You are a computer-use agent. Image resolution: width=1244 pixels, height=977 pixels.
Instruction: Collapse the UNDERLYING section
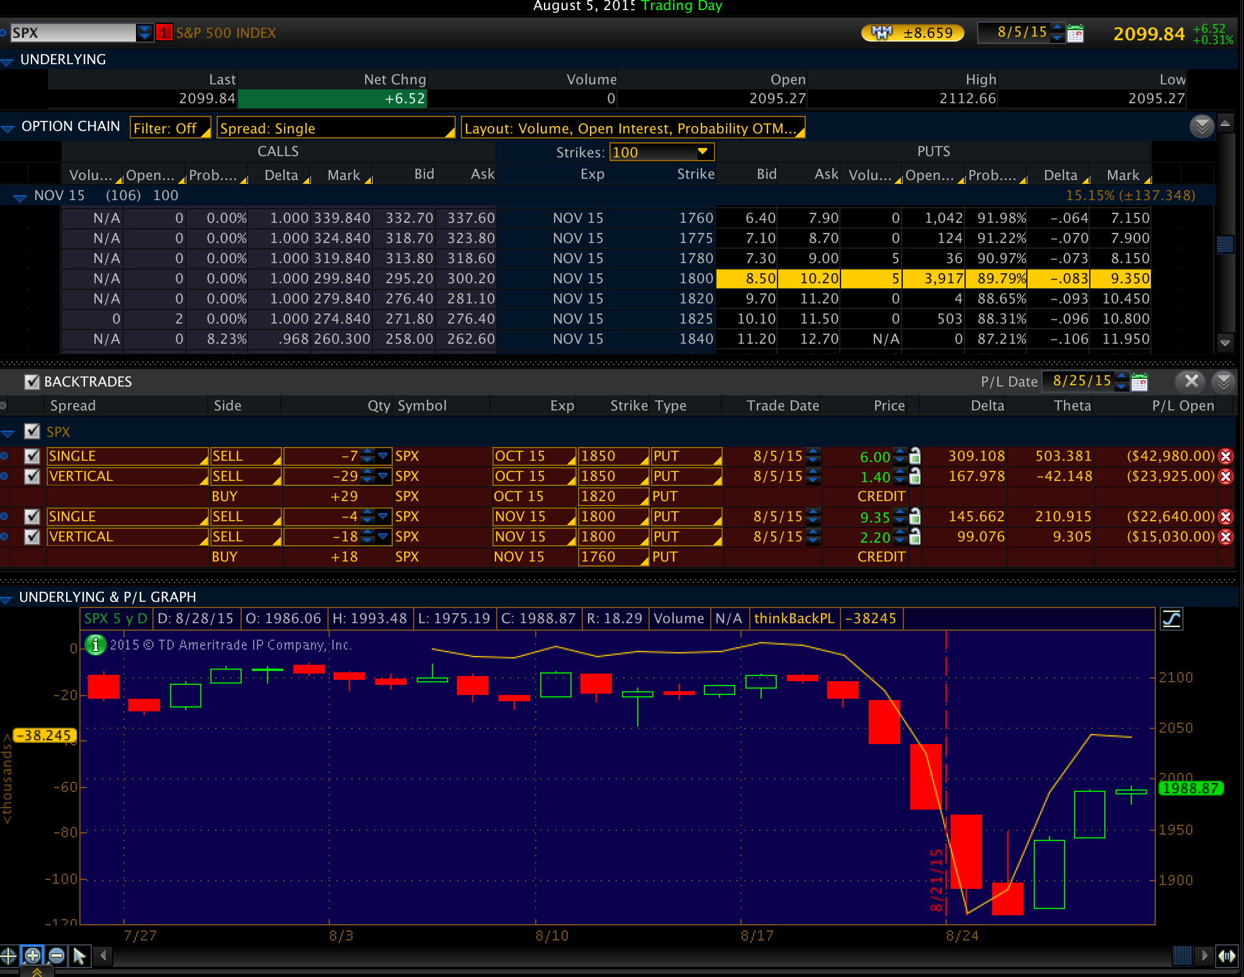click(x=8, y=62)
